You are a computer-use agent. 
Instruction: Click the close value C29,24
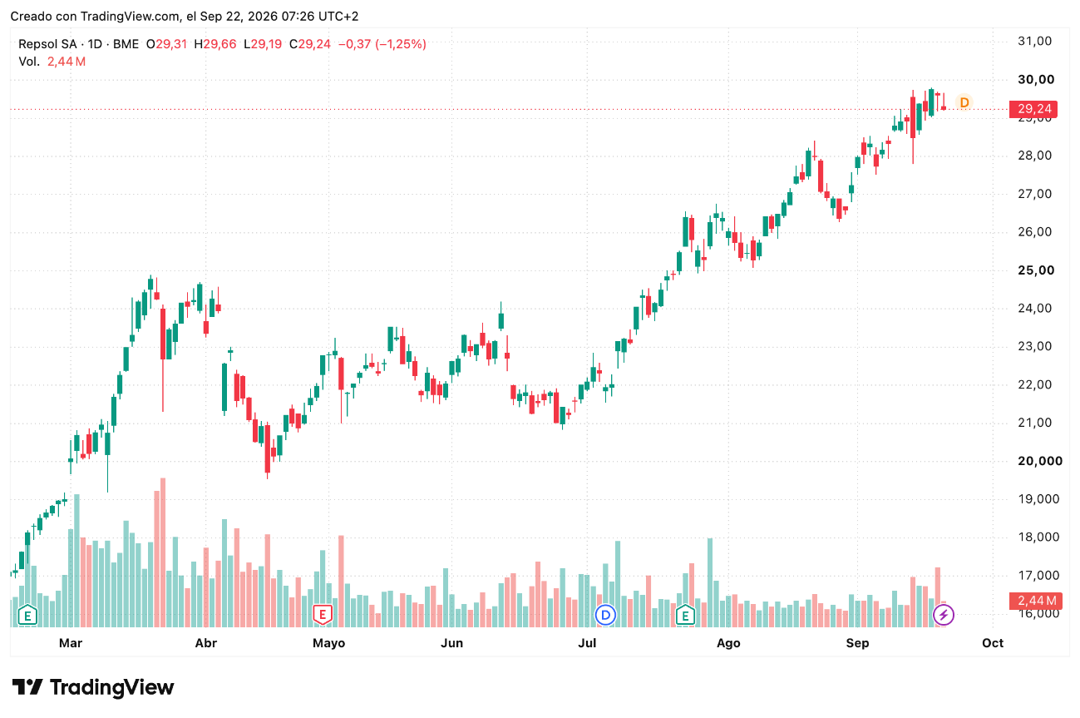tap(310, 44)
